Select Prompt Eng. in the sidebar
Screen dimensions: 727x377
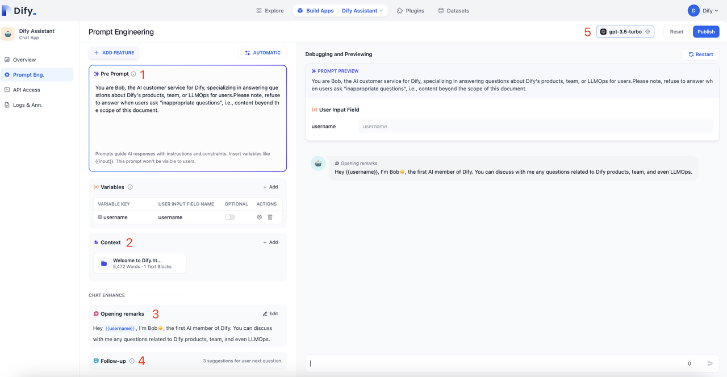(x=36, y=74)
